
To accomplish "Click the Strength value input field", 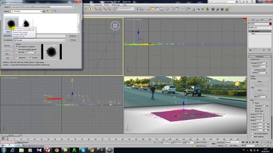I will pyautogui.click(x=261, y=63).
